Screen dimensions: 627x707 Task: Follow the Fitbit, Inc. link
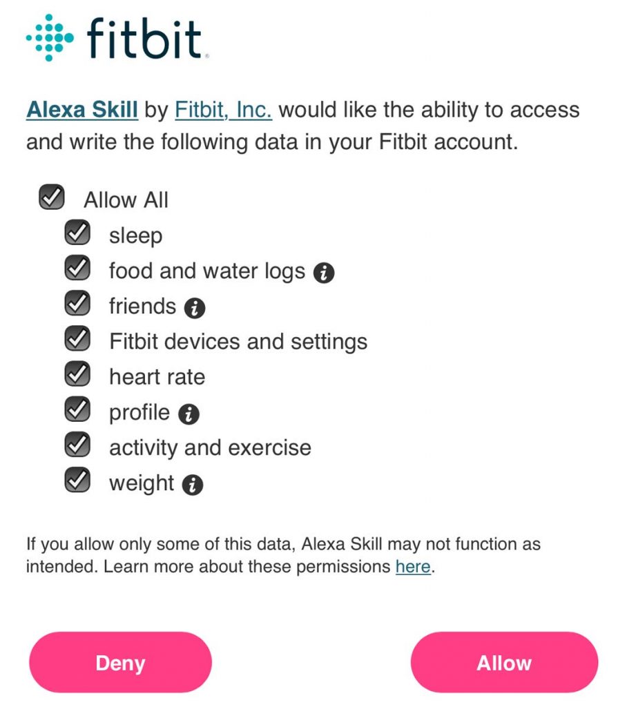click(223, 110)
